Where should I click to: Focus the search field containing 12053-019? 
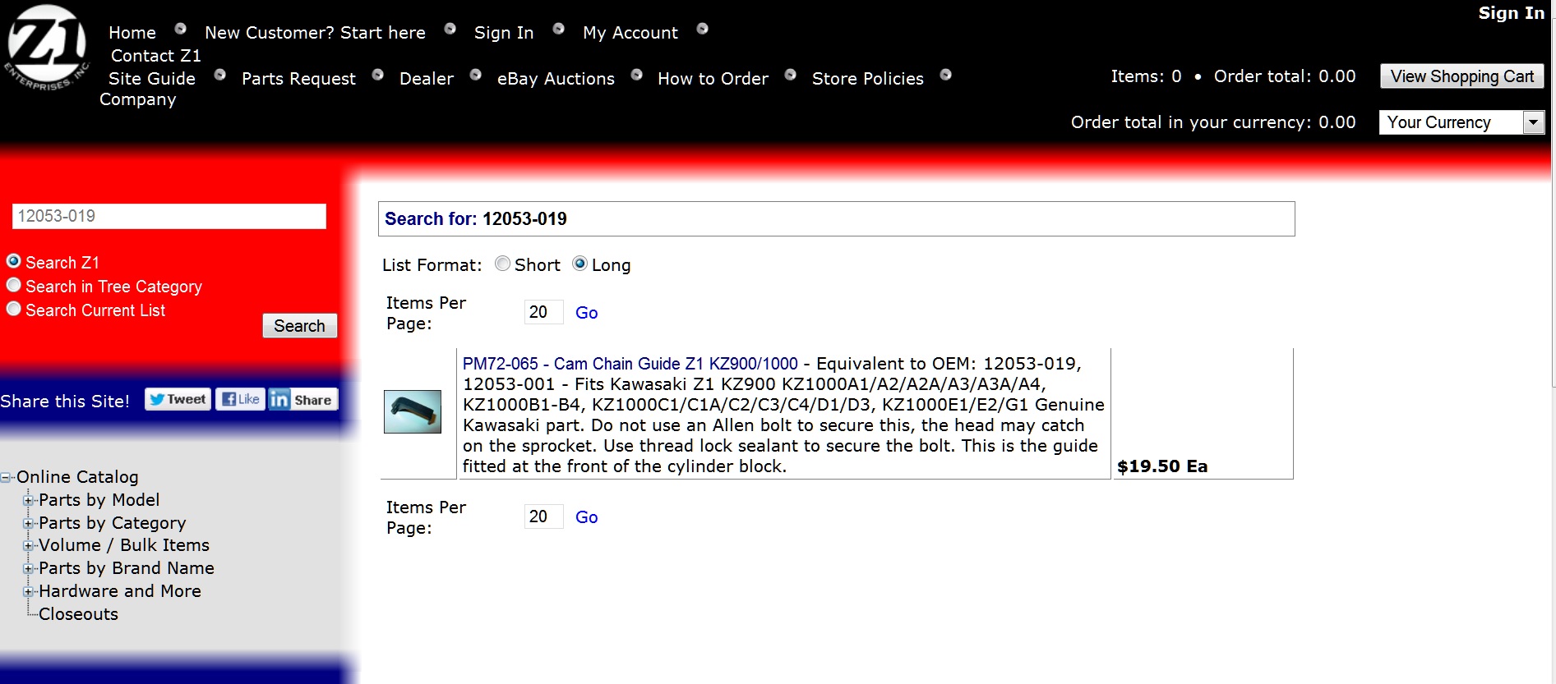pyautogui.click(x=169, y=216)
